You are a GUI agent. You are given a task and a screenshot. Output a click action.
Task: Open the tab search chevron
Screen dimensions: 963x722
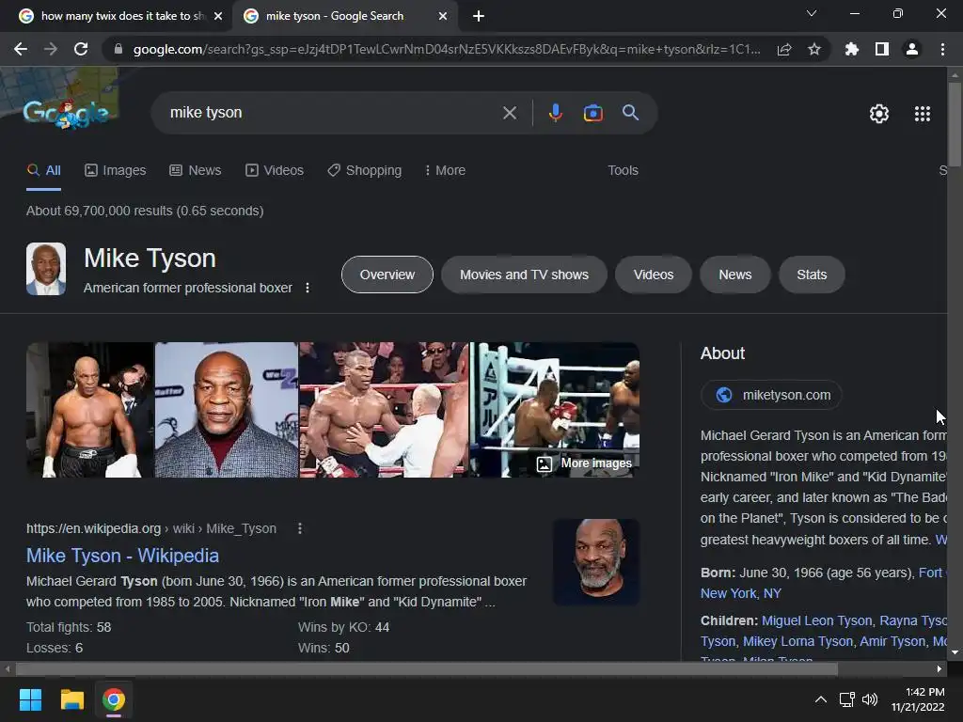pos(812,13)
